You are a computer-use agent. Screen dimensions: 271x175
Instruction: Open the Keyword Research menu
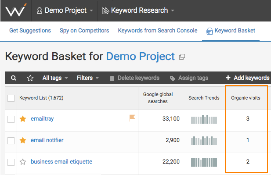coord(138,11)
